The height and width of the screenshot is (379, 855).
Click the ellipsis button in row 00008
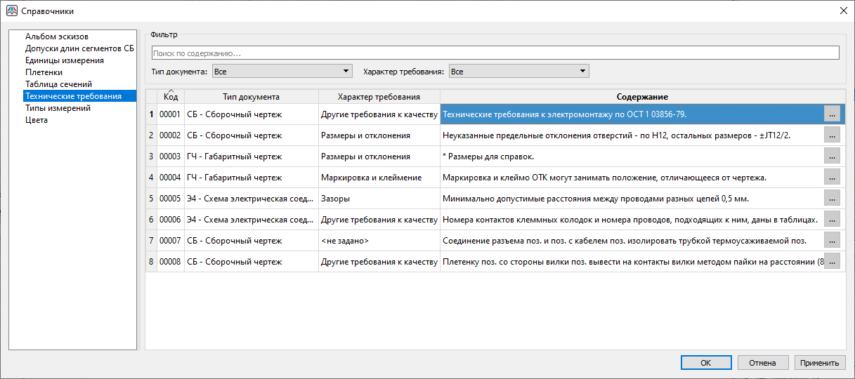(x=832, y=261)
